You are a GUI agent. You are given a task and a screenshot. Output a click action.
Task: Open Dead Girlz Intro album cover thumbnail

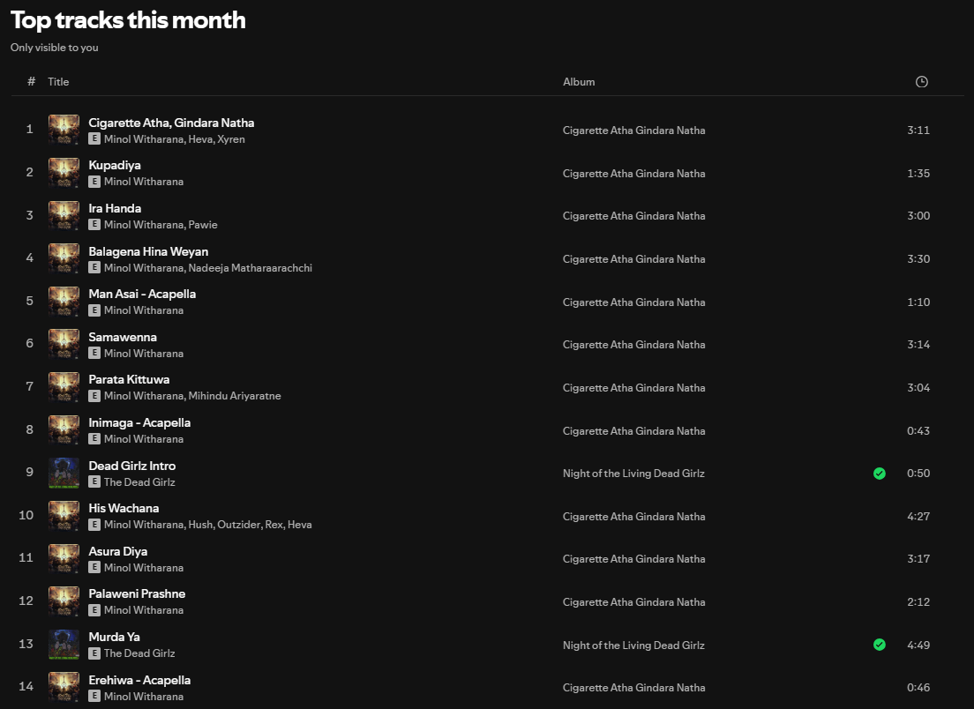pyautogui.click(x=64, y=473)
